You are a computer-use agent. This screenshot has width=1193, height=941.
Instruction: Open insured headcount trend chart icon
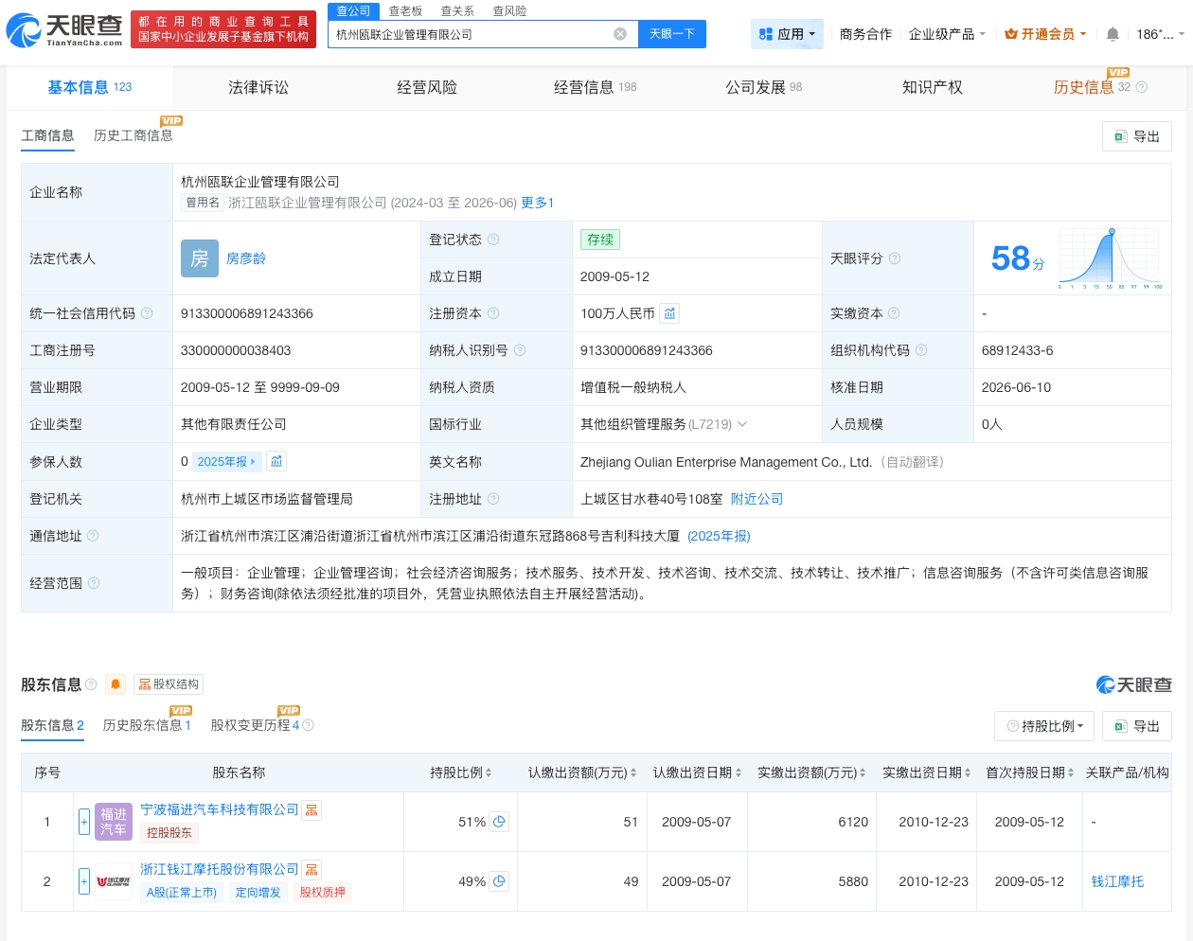(x=276, y=462)
